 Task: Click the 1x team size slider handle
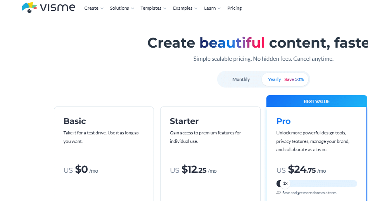(285, 184)
